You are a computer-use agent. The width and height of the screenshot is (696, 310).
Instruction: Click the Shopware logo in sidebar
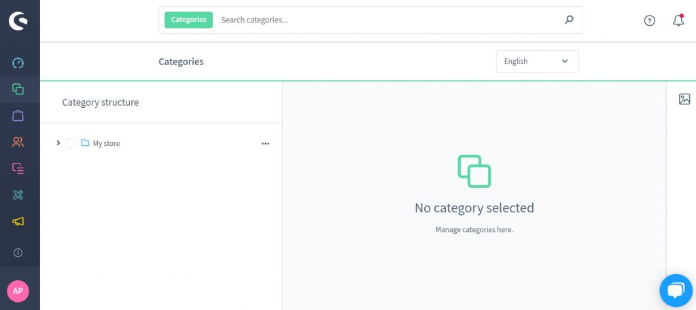[18, 21]
